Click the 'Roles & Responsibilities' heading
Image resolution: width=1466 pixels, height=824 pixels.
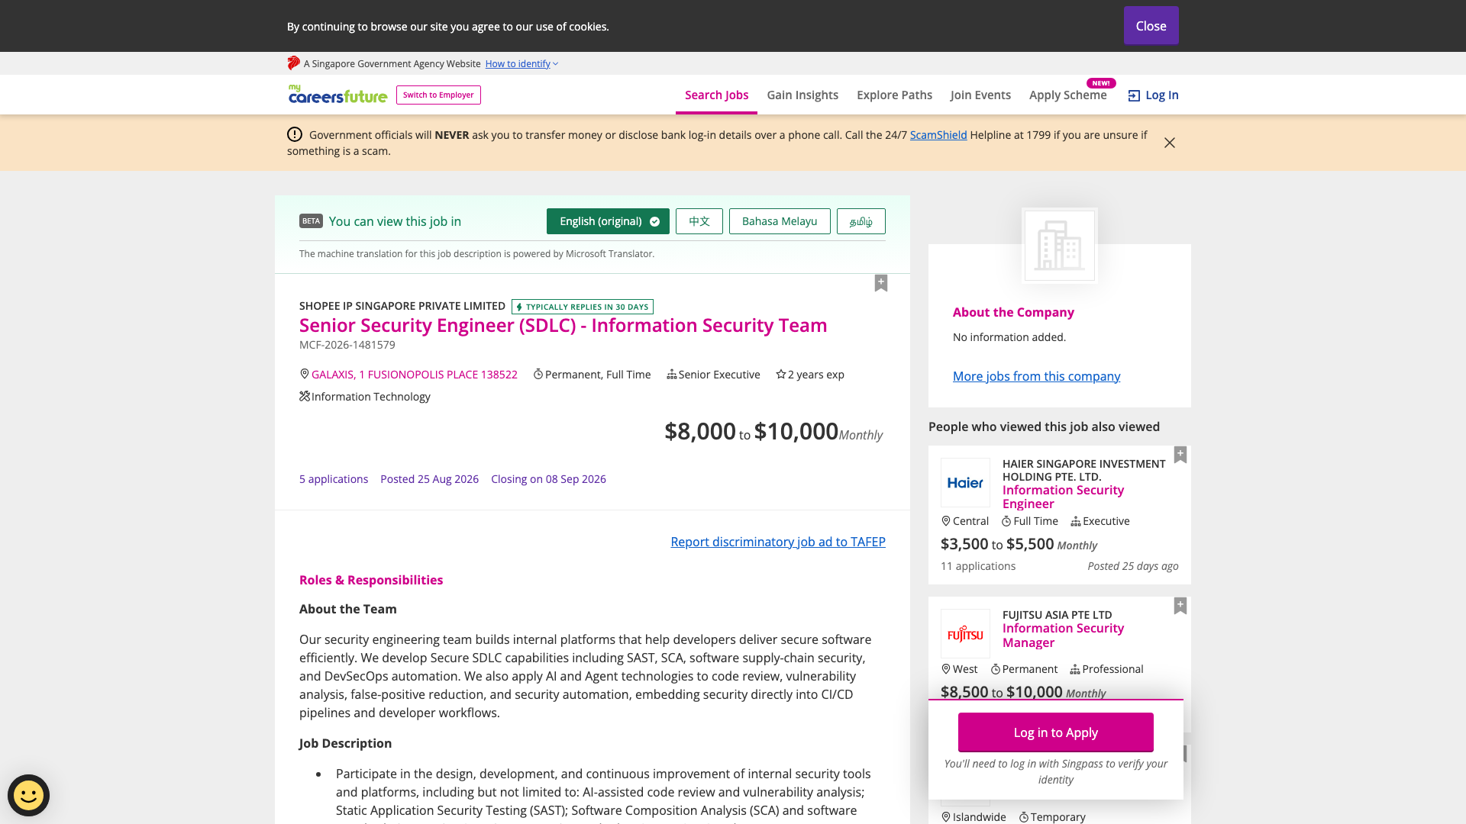click(x=371, y=580)
